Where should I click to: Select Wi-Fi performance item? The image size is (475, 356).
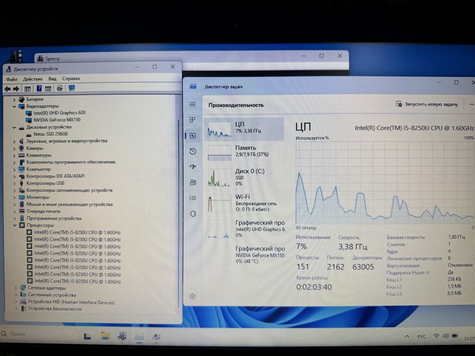point(244,203)
